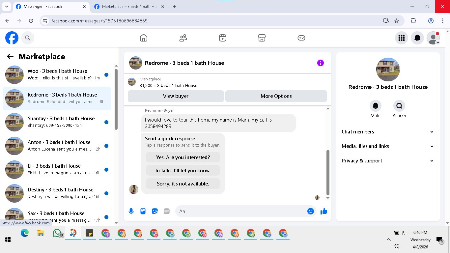The height and width of the screenshot is (253, 450).
Task: Send quick reply 'In talks. I'll let you know.'
Action: 183,171
